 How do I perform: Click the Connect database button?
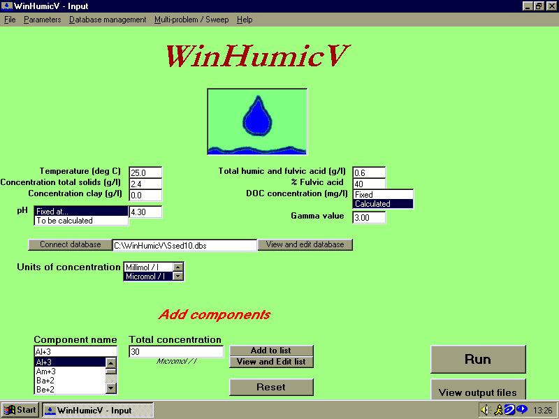[x=69, y=244]
